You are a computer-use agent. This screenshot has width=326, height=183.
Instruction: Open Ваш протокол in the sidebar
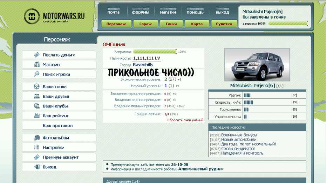[x=59, y=125]
